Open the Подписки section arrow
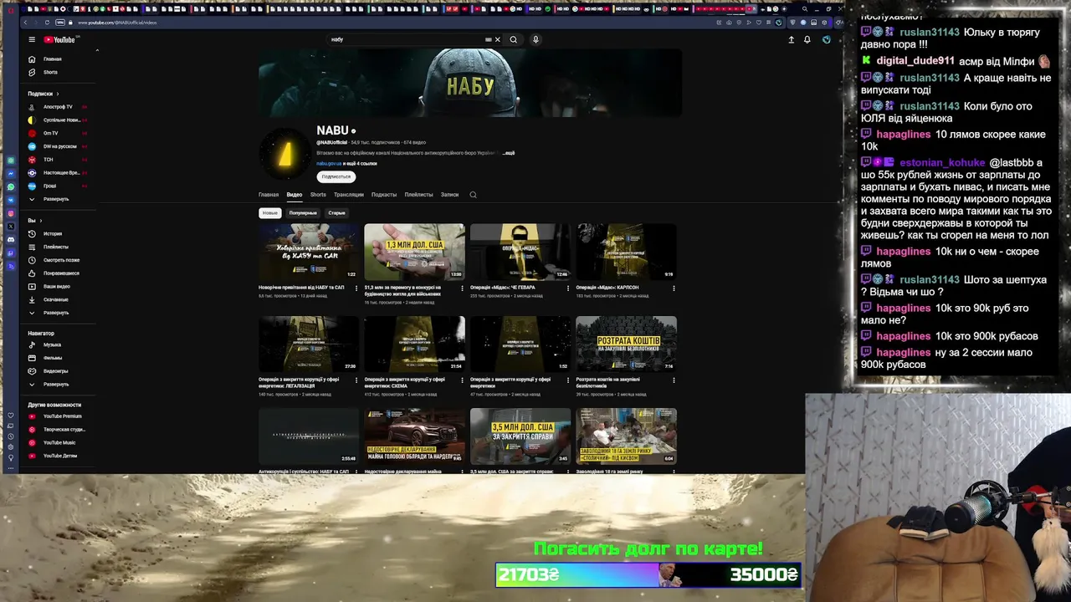1071x602 pixels. pos(58,94)
